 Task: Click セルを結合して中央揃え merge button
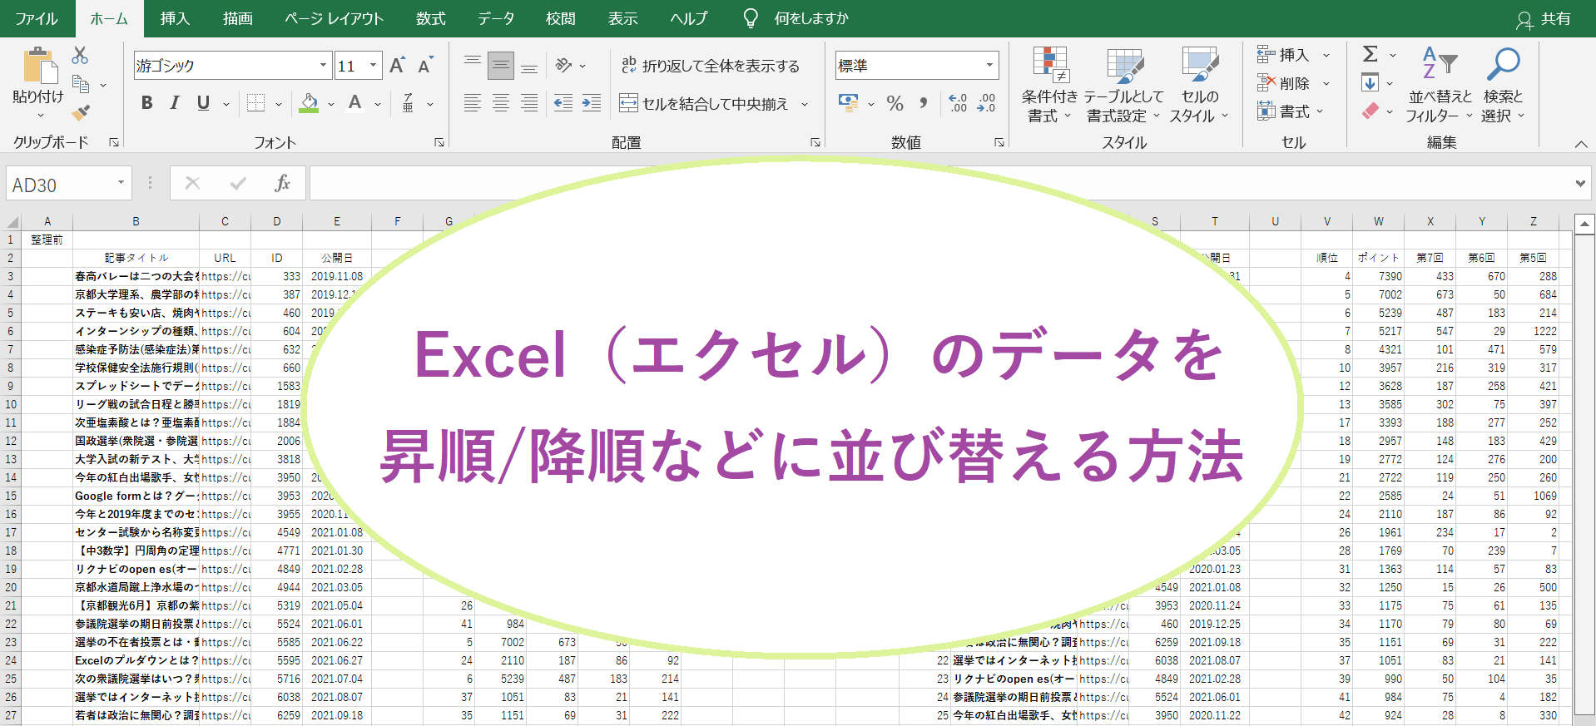coord(704,104)
